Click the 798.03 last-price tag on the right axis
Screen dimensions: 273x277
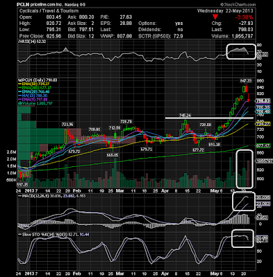coord(263,101)
